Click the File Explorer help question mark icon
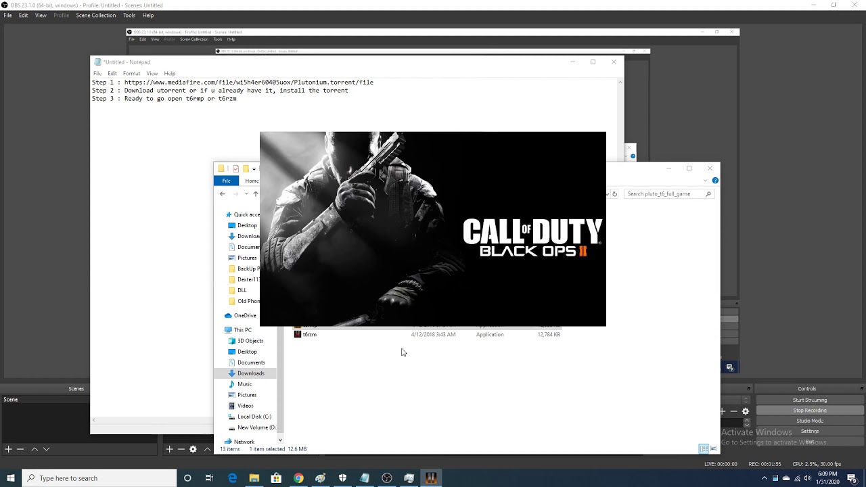The image size is (866, 487). [x=715, y=181]
